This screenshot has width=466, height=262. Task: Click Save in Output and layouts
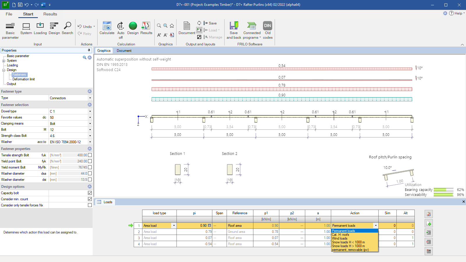pos(210,23)
